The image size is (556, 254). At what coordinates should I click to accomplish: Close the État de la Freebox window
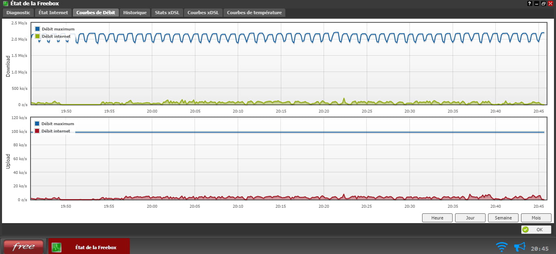click(x=550, y=4)
